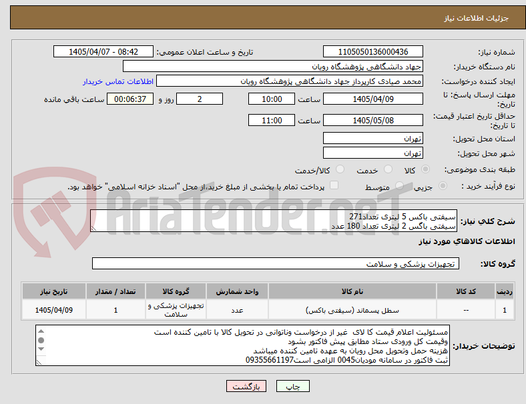
Task: Click the goods group field تجهیزات پزشکی و سلامت
Action: click(x=276, y=263)
